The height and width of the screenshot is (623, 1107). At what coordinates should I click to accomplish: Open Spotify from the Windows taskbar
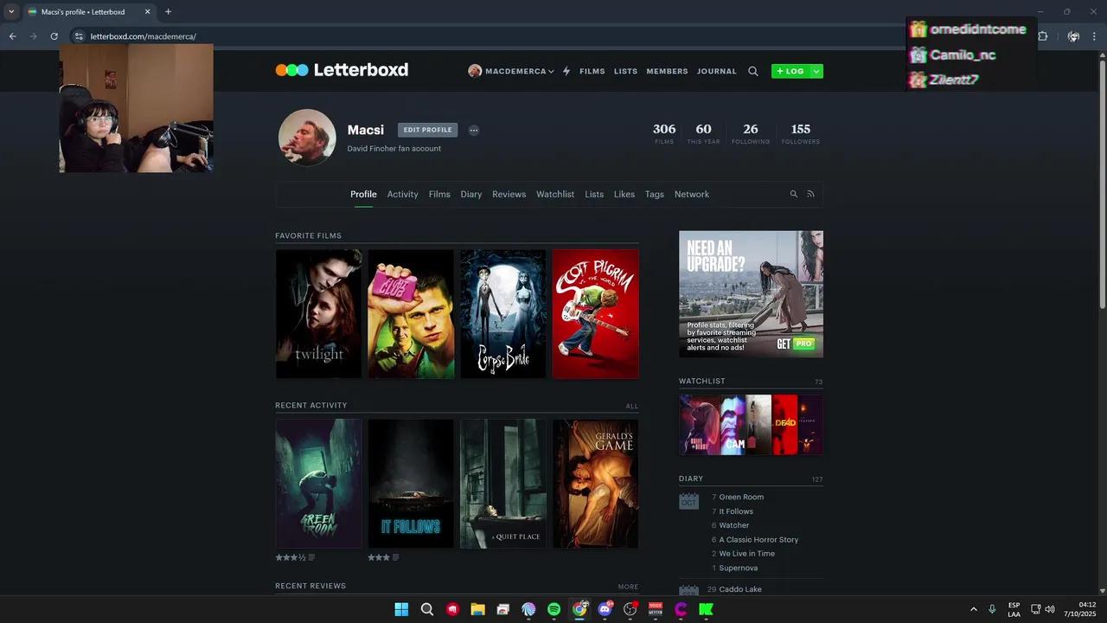coord(554,609)
